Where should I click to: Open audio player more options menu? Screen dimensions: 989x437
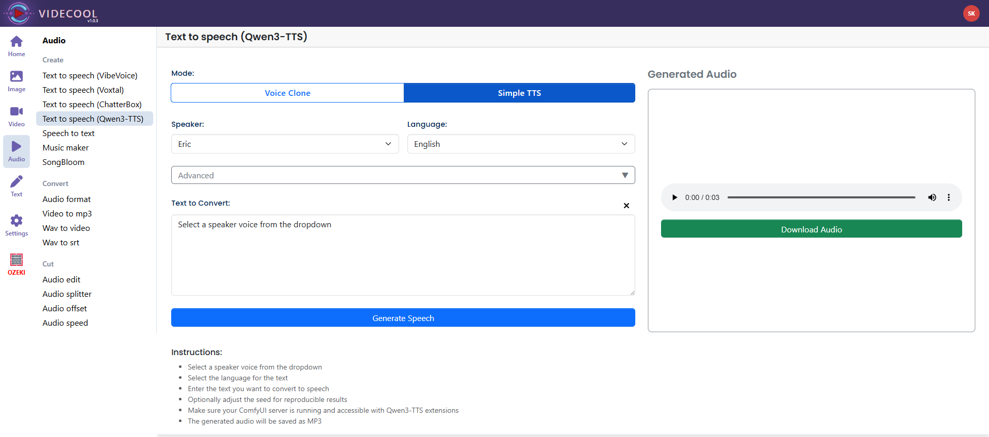(x=949, y=197)
